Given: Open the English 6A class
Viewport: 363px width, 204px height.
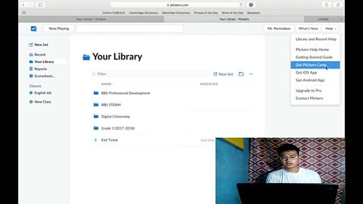Looking at the screenshot, I should click(x=40, y=93).
